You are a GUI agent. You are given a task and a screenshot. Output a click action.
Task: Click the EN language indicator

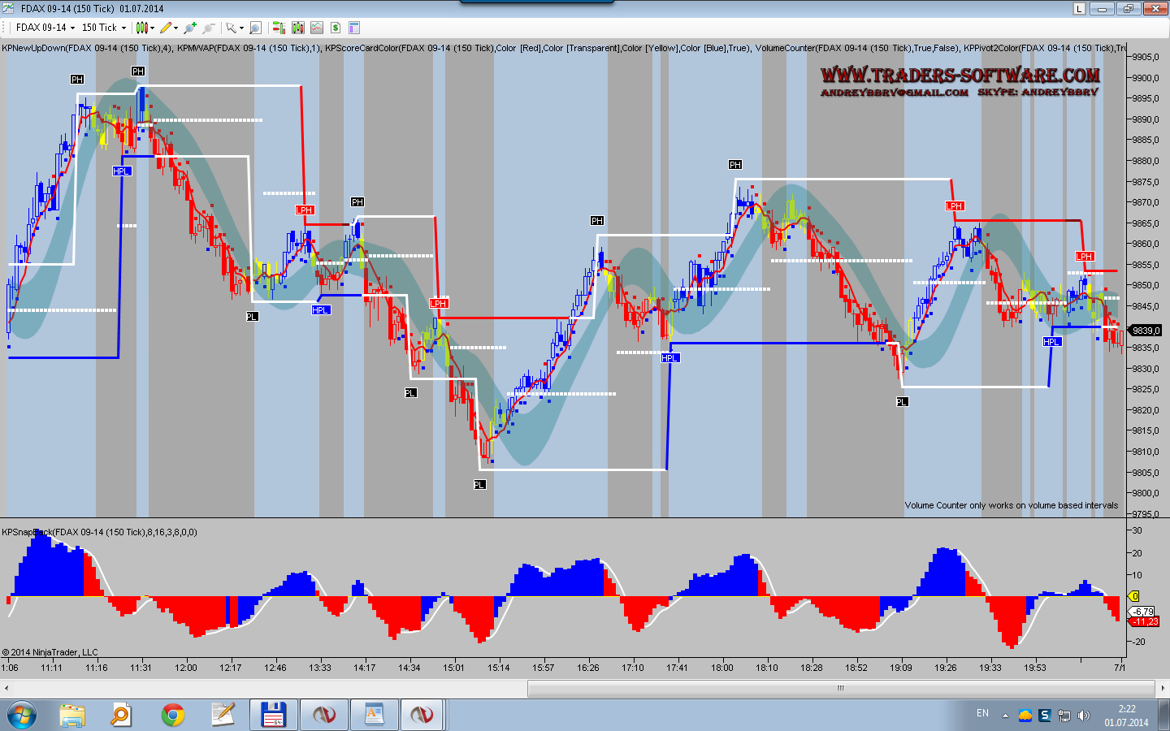click(982, 714)
